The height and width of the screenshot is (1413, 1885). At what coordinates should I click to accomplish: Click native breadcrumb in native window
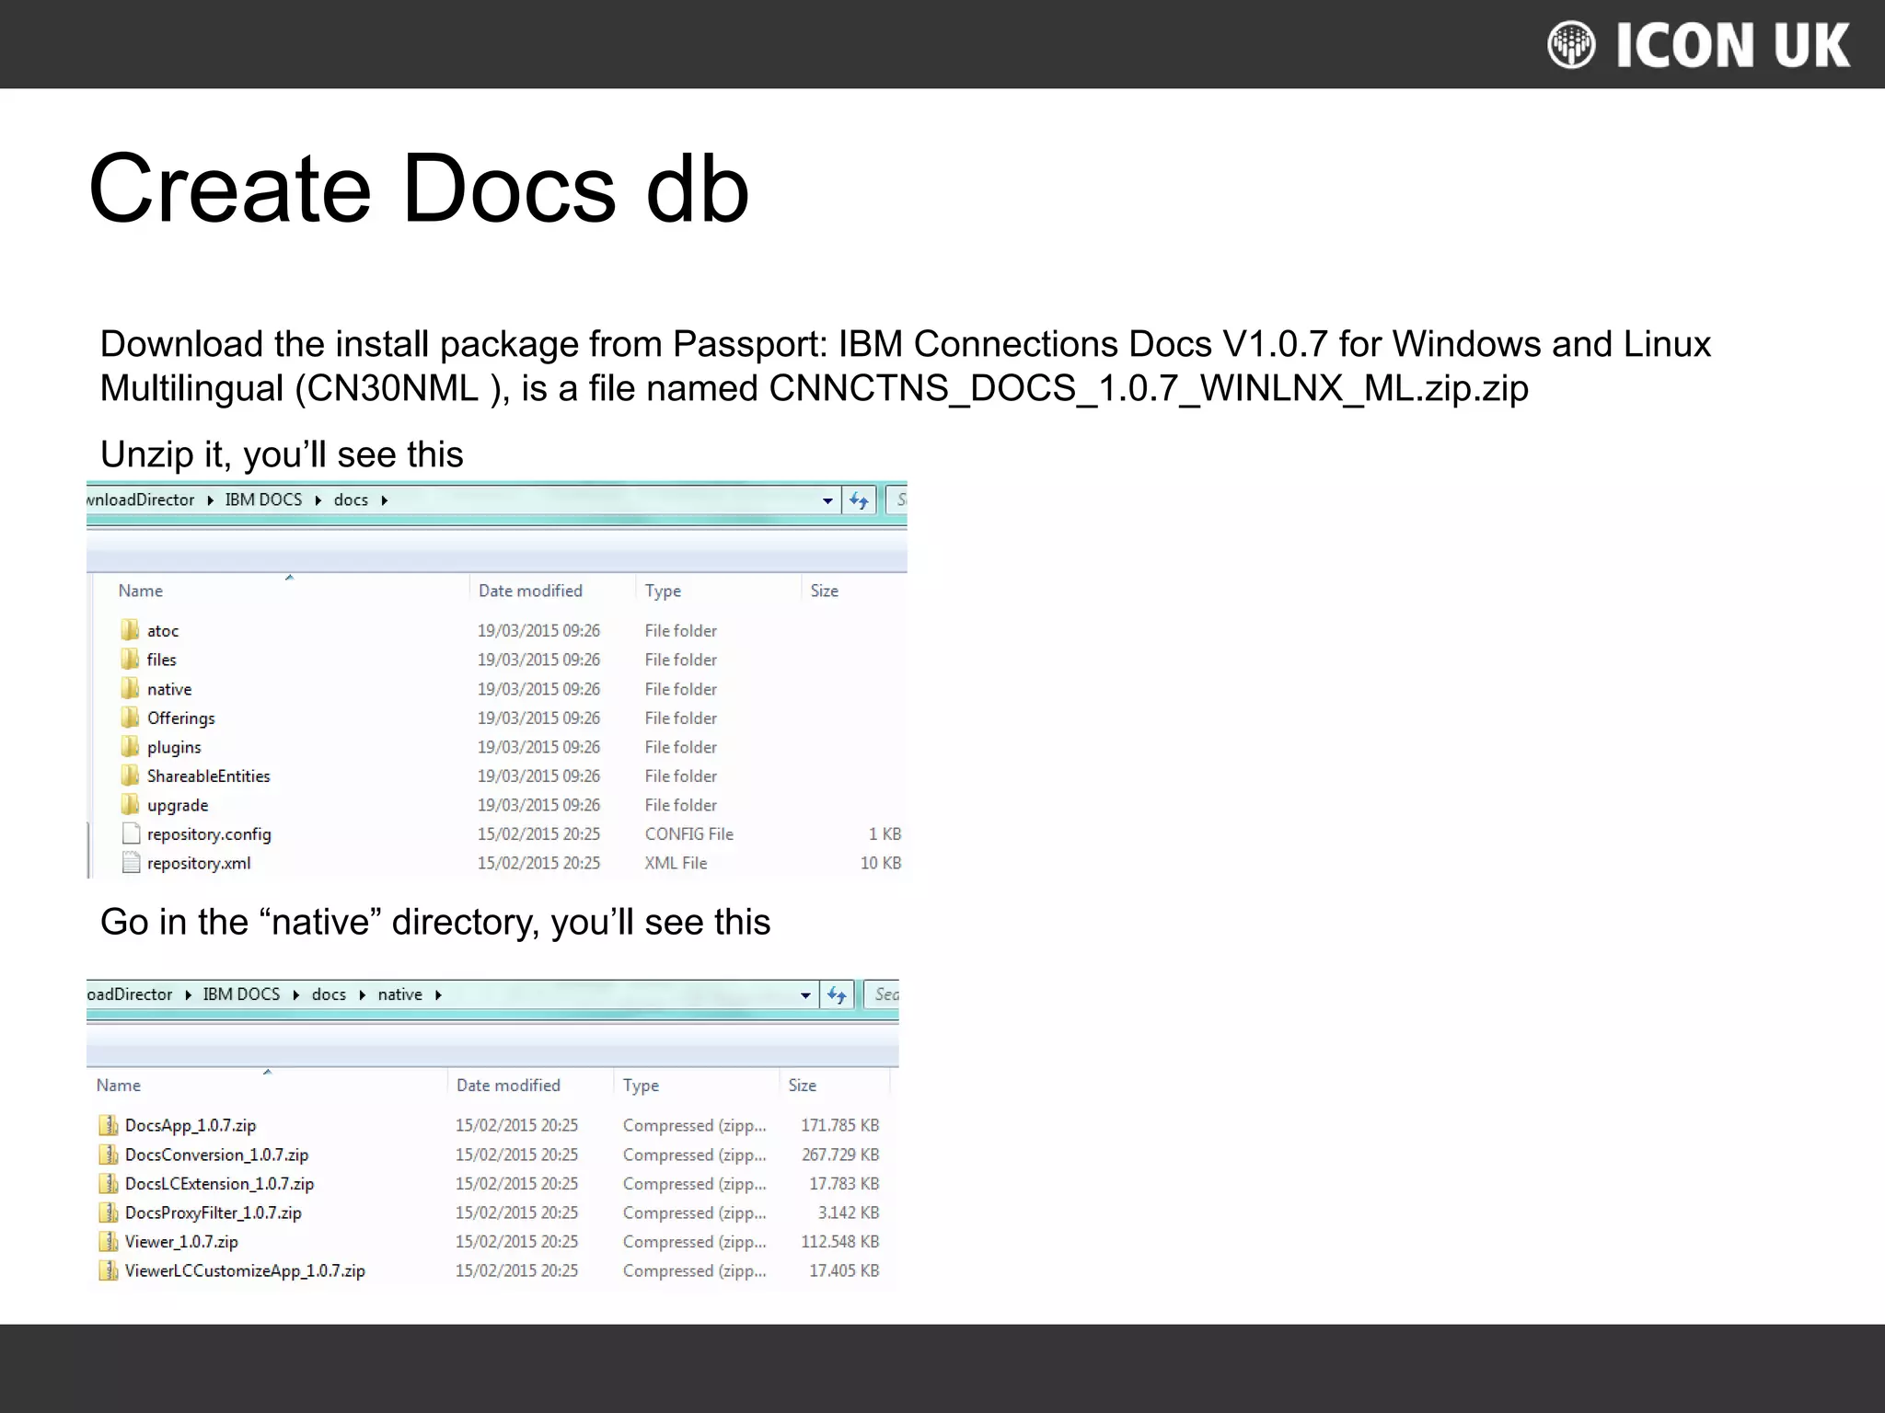(399, 994)
